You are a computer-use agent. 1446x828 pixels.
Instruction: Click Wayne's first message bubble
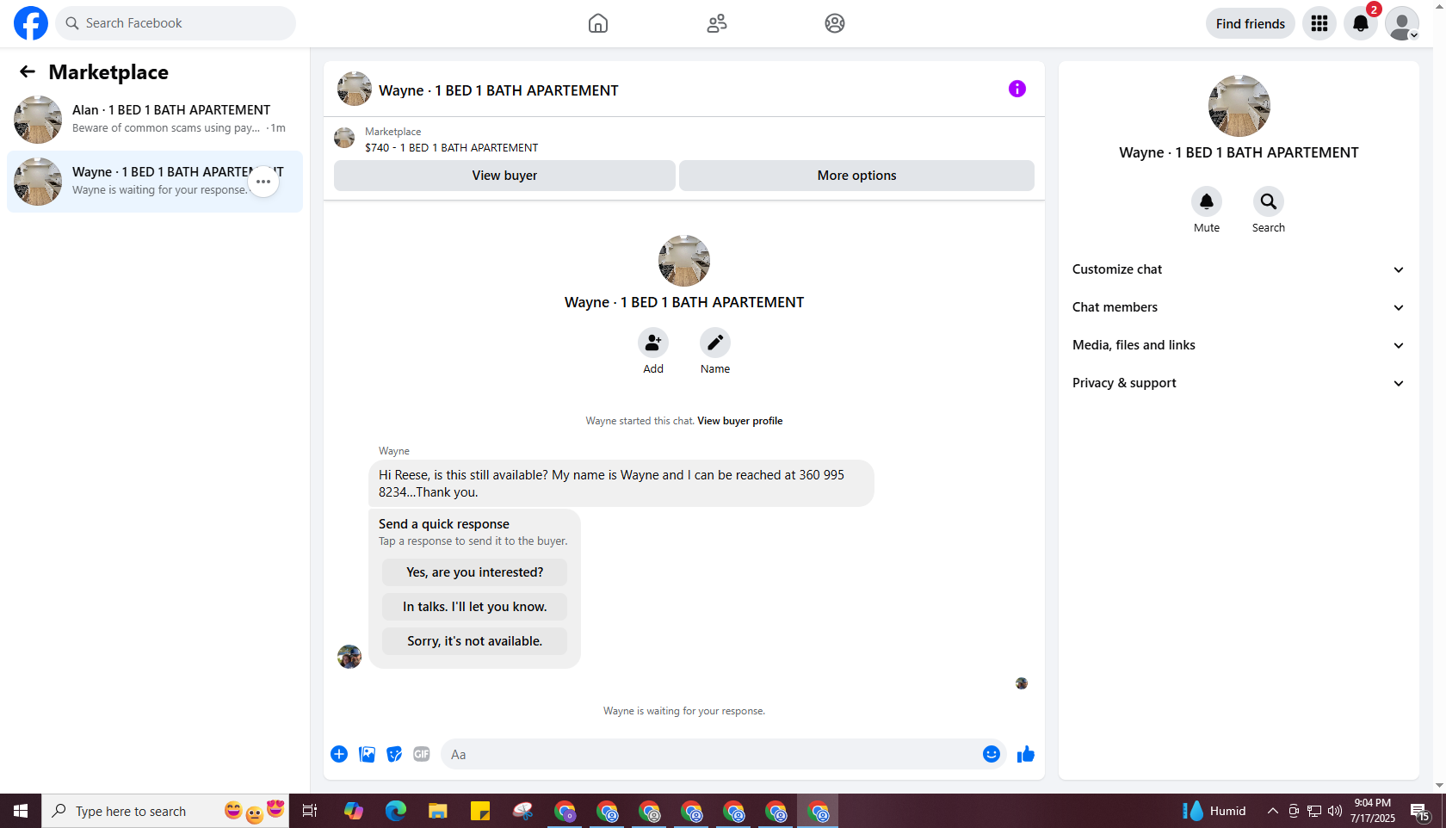[621, 483]
